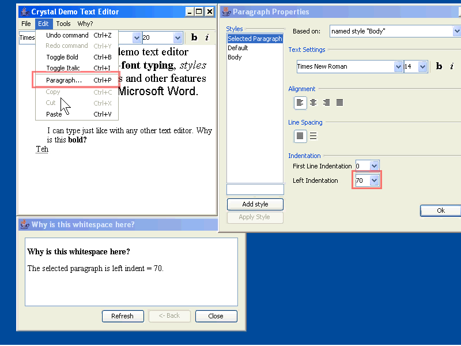Select right alignment icon
Viewport: 461px width, 346px height.
pos(327,103)
